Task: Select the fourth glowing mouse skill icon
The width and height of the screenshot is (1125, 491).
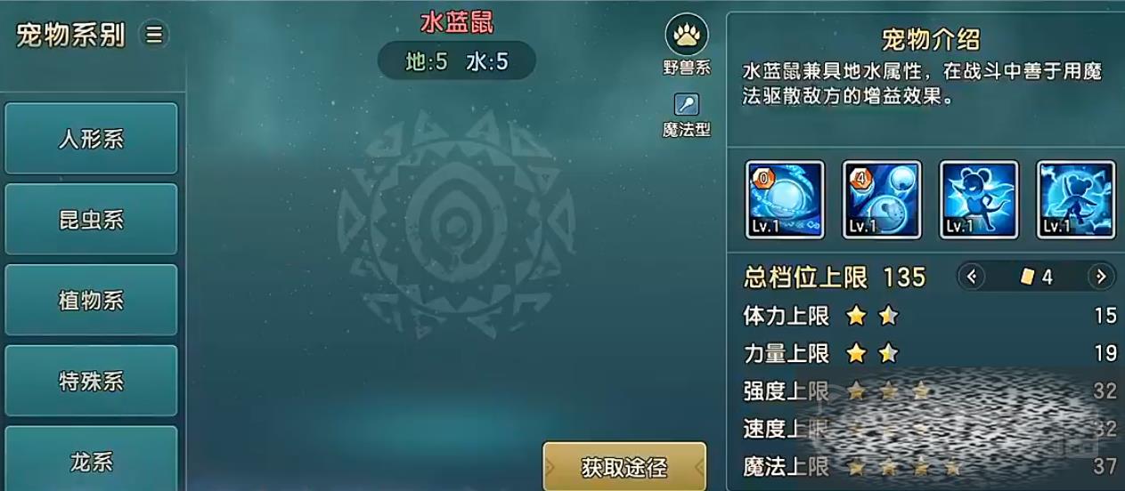Action: [1076, 199]
